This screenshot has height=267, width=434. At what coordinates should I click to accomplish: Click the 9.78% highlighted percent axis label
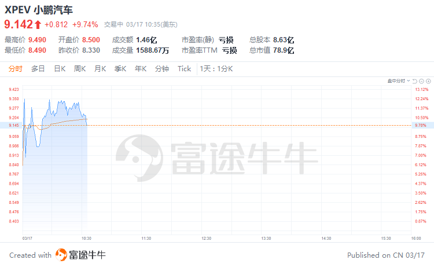(x=421, y=126)
